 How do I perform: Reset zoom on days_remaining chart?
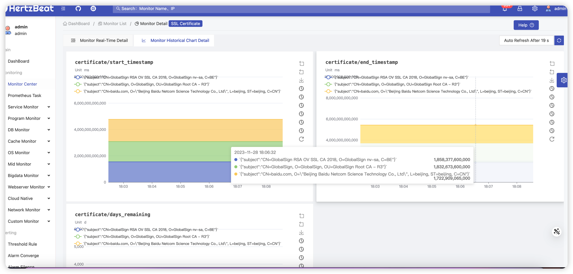[x=301, y=224]
